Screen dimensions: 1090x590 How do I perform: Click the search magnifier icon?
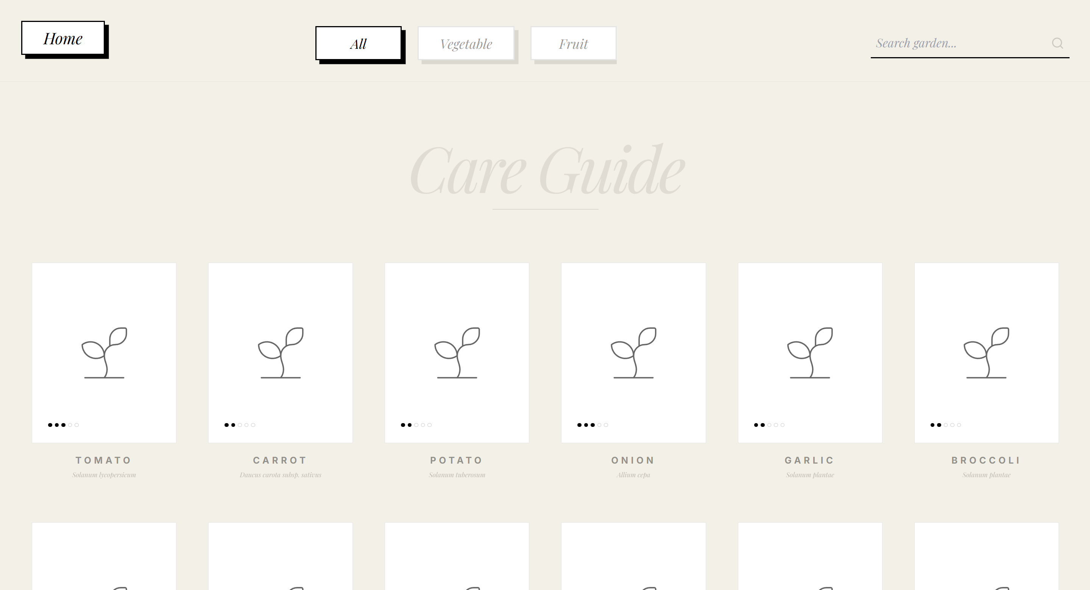pos(1057,43)
